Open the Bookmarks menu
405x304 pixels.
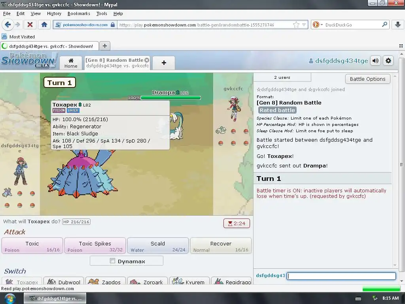(79, 13)
